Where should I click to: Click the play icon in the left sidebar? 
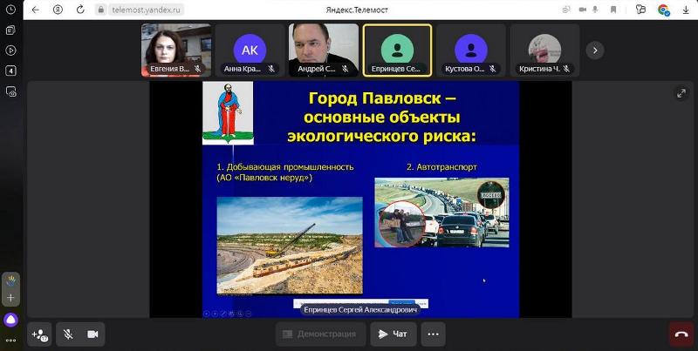pyautogui.click(x=11, y=51)
